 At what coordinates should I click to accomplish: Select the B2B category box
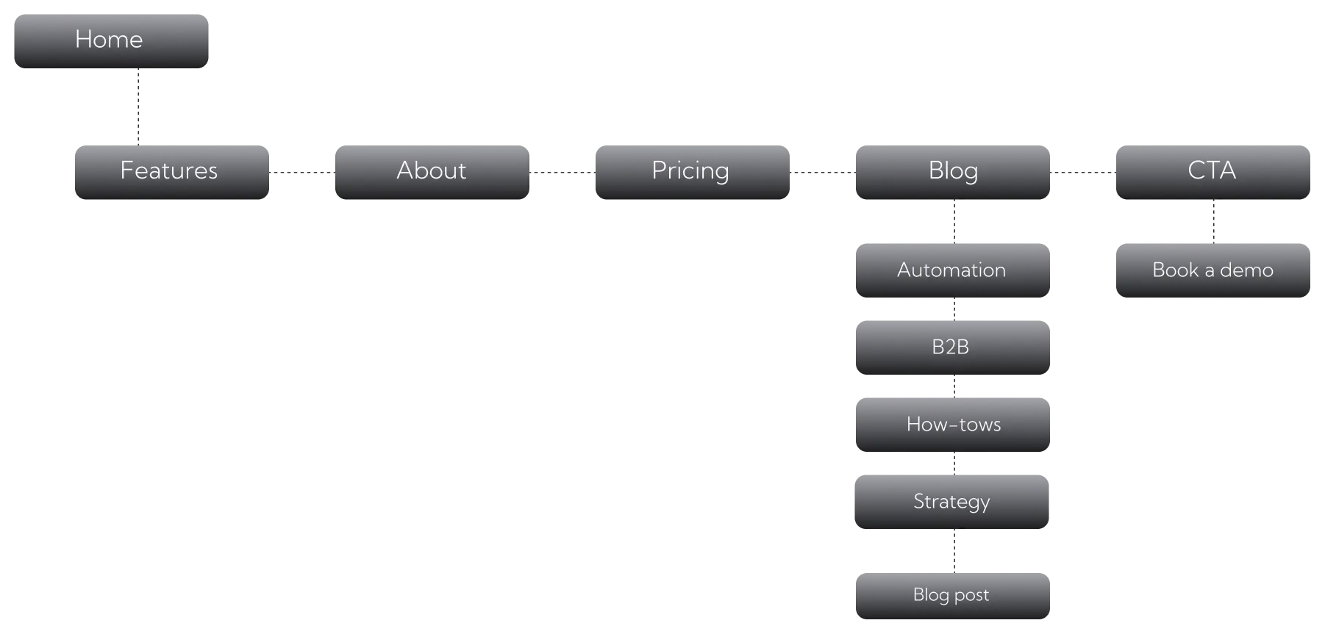pyautogui.click(x=952, y=347)
